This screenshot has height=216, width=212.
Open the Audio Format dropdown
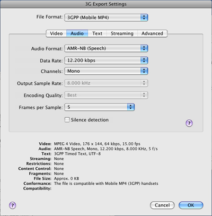[106, 48]
